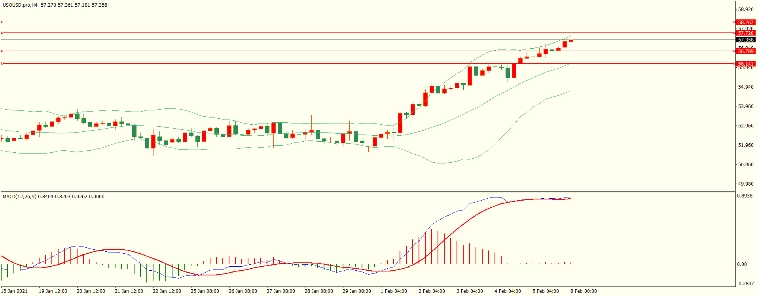Click the 27 Jan 08:00 time label
This screenshot has height=296, width=758.
click(x=281, y=291)
